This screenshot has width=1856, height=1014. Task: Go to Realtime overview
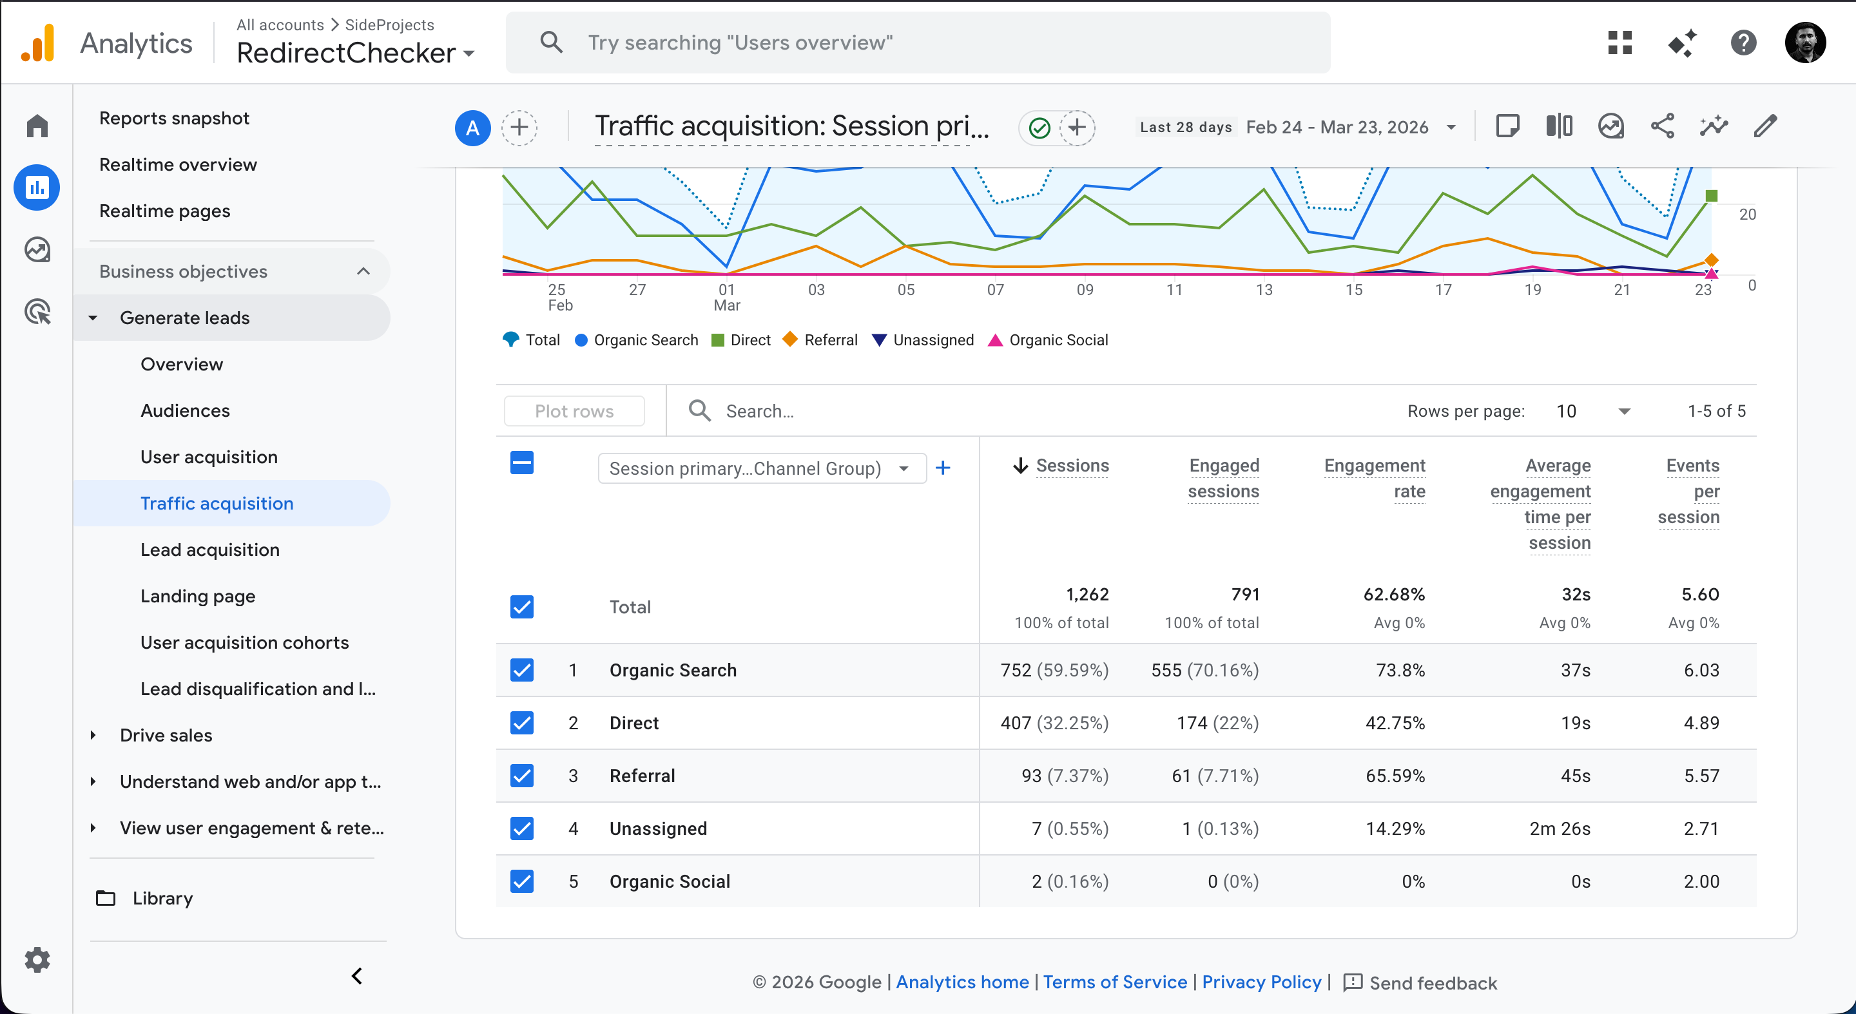pos(178,164)
